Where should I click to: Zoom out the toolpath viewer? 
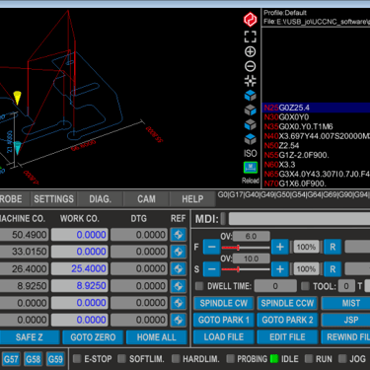click(x=251, y=66)
